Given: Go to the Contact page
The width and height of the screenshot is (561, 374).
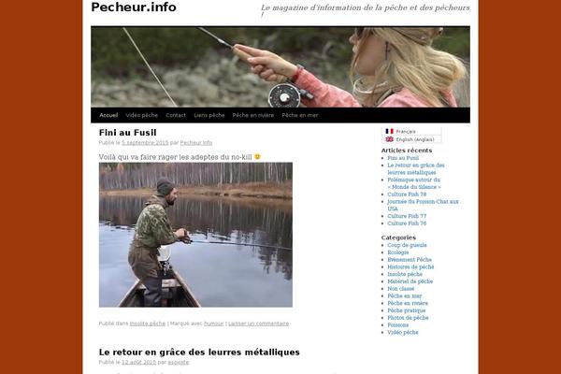Looking at the screenshot, I should tap(176, 115).
